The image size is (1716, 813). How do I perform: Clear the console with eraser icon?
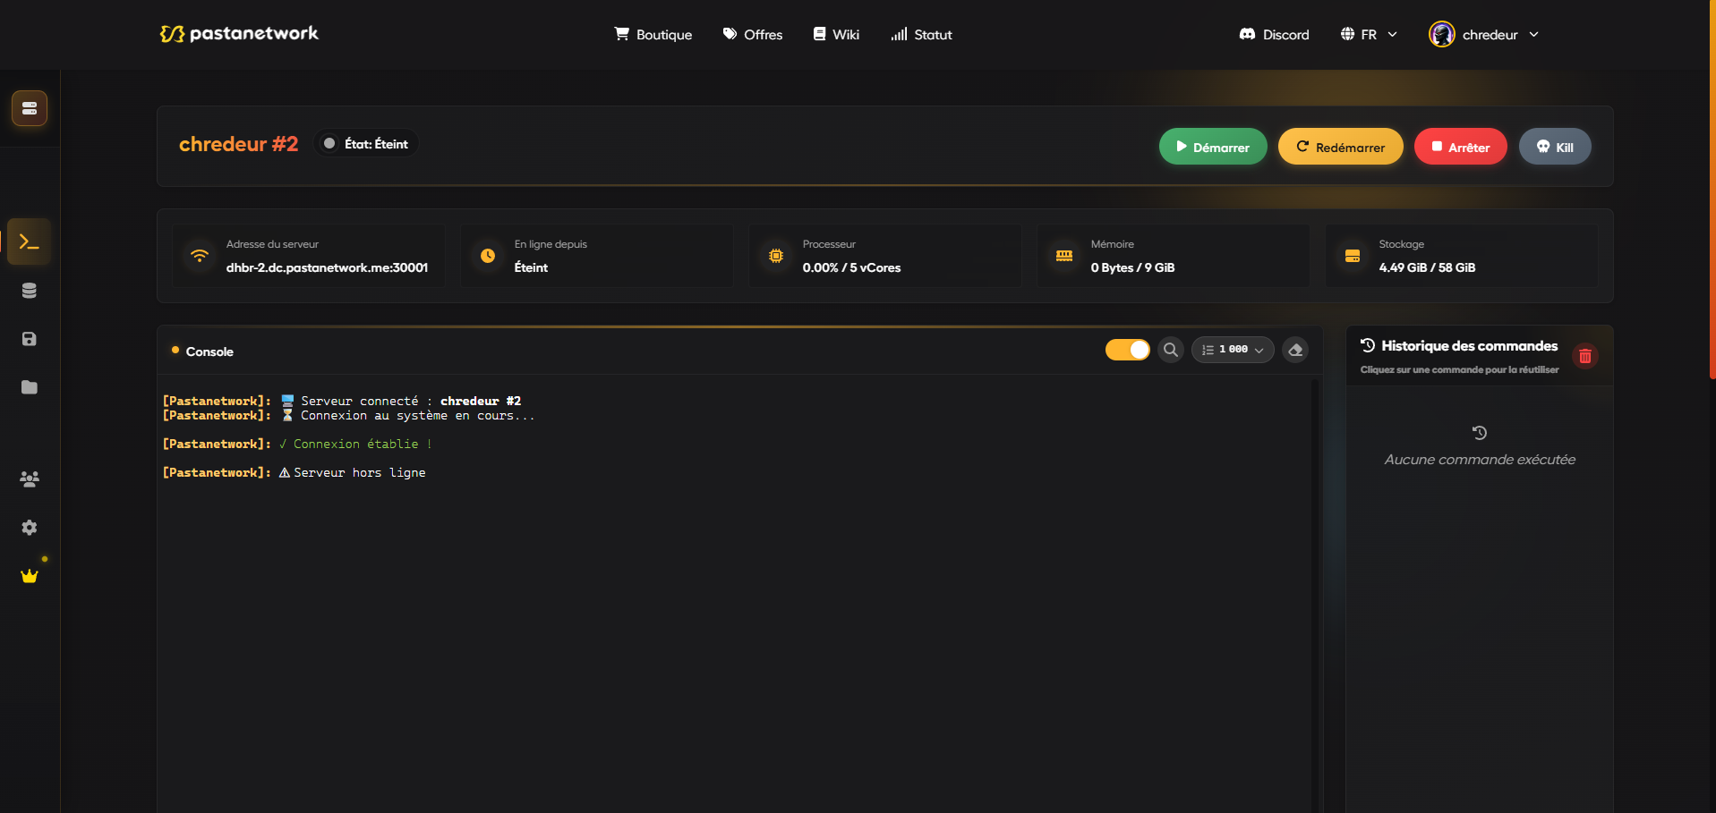tap(1295, 350)
